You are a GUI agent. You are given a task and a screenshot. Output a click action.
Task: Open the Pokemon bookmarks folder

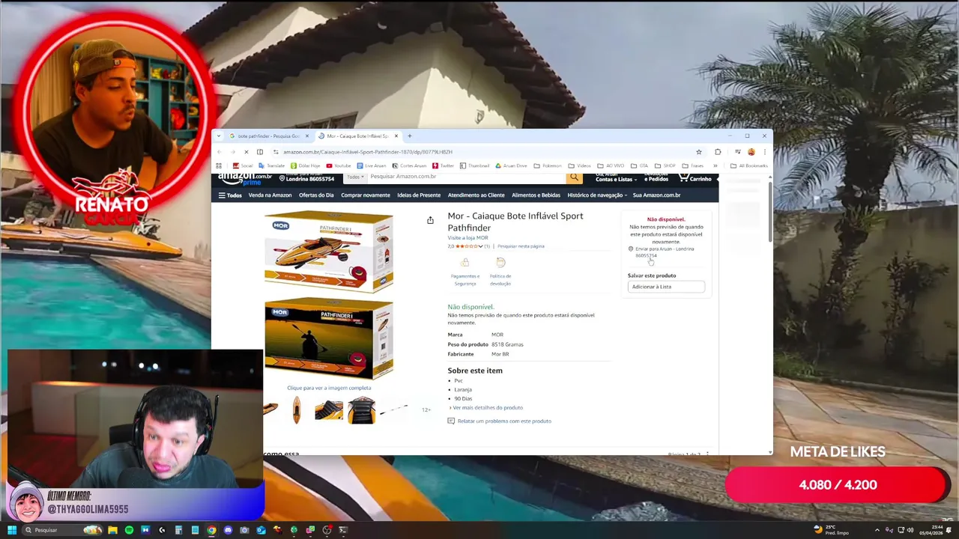coord(548,165)
